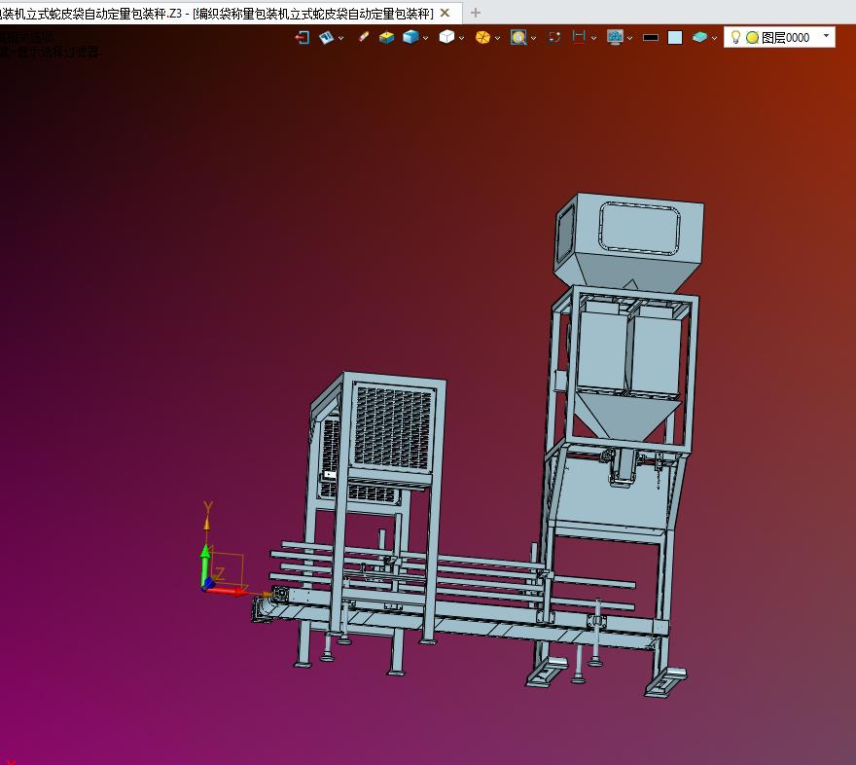The width and height of the screenshot is (856, 765).
Task: Click the red dimension measure icon
Action: click(580, 37)
